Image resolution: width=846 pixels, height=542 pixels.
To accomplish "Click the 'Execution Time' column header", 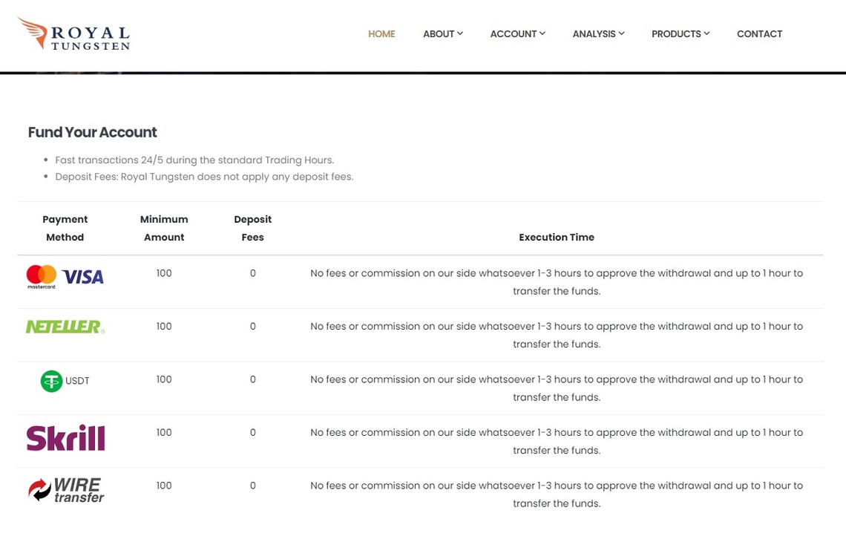I will point(557,238).
